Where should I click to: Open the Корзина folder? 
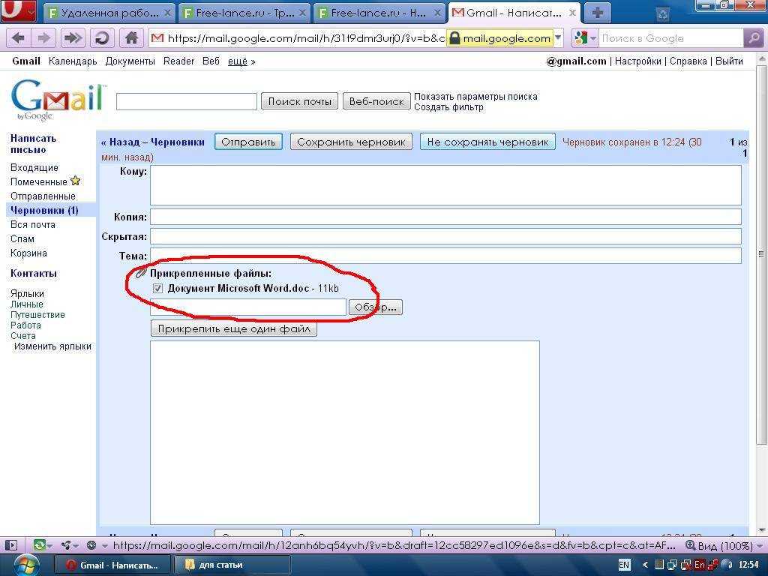28,253
